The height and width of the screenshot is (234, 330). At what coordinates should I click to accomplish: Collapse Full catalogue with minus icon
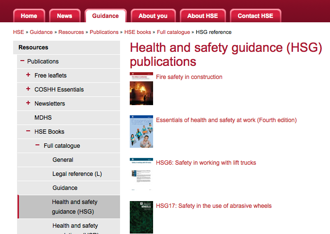37,145
